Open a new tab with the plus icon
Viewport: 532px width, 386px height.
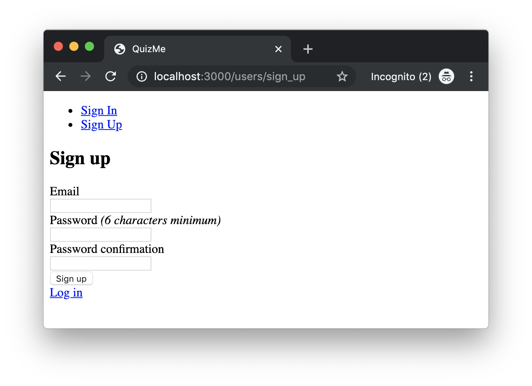coord(308,49)
